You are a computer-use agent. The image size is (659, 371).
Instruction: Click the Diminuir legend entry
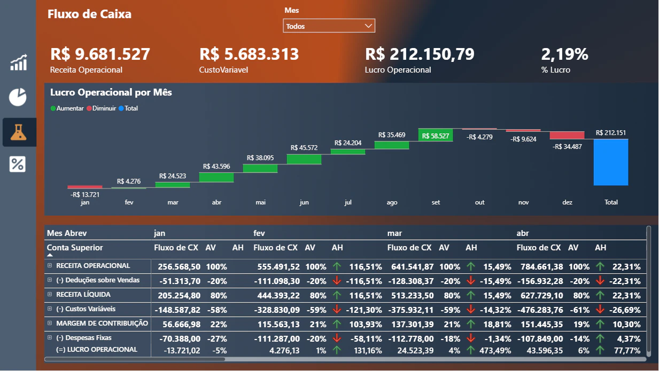coord(102,108)
